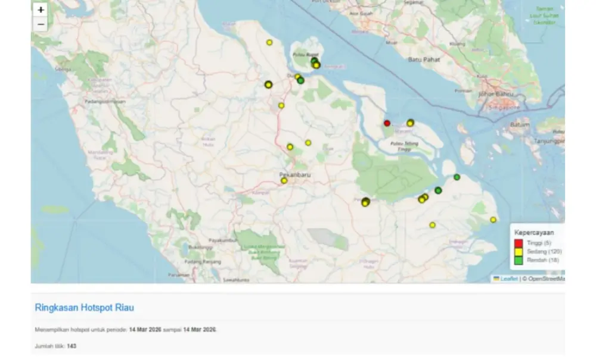
Task: Click the green Rendah legend swatch
Action: point(519,260)
